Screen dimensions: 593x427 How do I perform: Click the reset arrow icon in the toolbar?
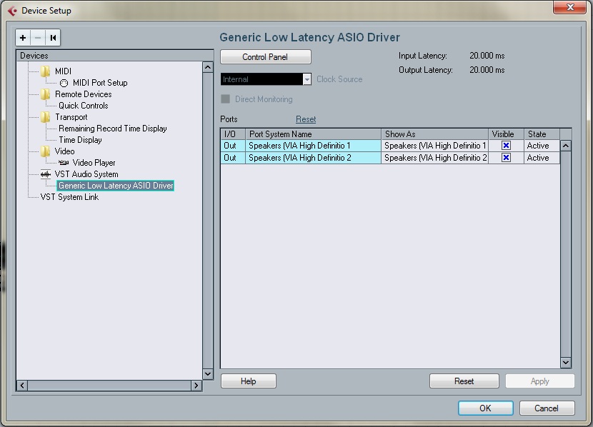51,38
